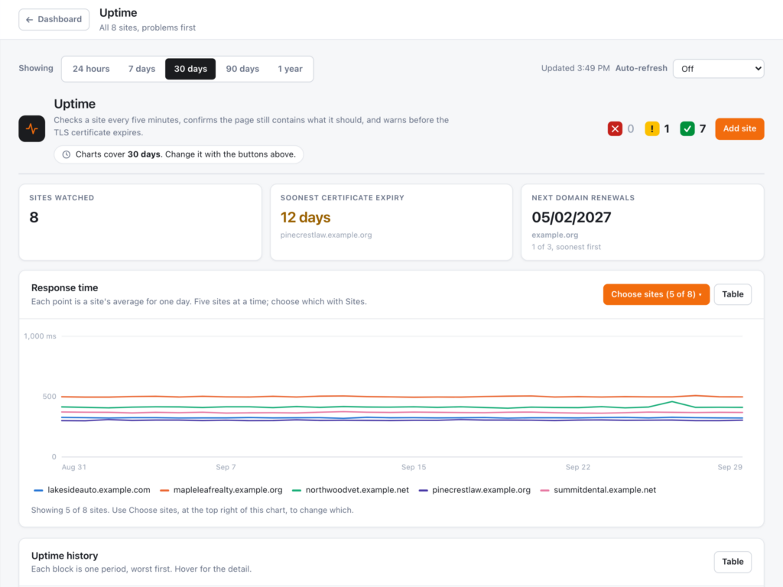
Task: Click the Add site button
Action: click(x=739, y=128)
